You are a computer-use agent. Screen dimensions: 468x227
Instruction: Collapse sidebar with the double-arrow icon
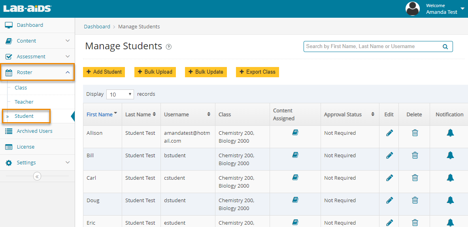(x=37, y=176)
